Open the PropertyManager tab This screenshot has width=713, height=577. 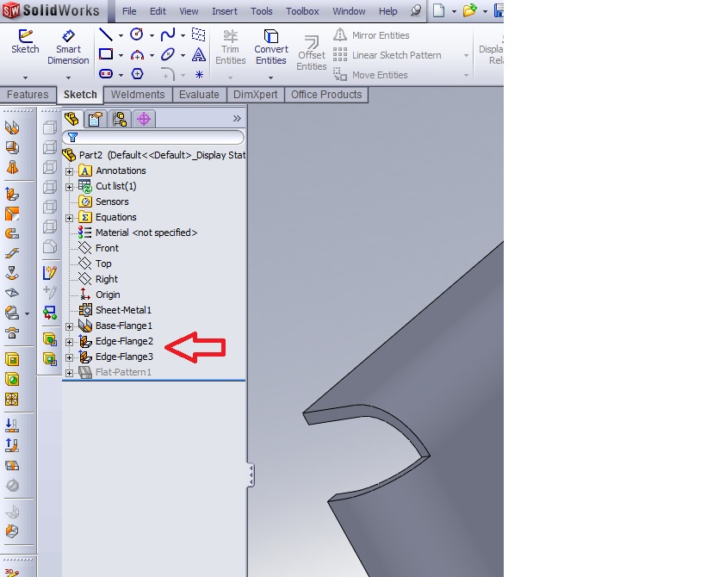tap(96, 119)
